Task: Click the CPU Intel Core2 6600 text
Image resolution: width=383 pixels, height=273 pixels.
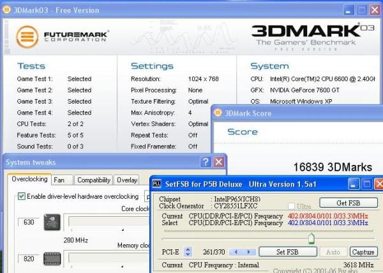Action: (x=313, y=79)
